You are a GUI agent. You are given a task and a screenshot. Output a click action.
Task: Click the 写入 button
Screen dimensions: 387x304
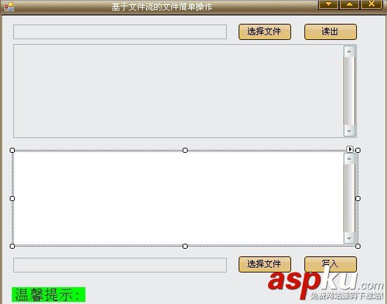point(330,264)
